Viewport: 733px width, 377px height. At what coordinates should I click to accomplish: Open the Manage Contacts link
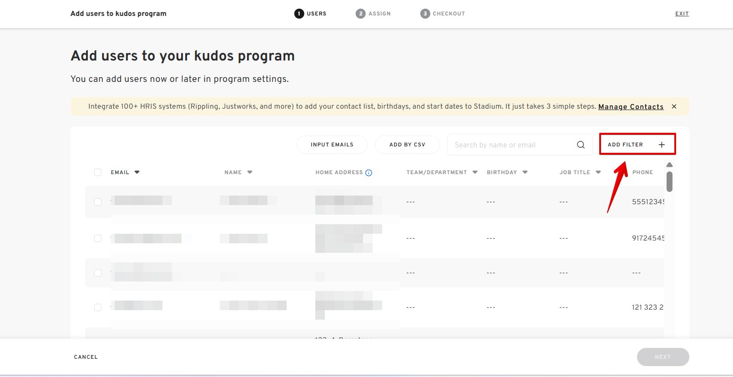pos(631,106)
